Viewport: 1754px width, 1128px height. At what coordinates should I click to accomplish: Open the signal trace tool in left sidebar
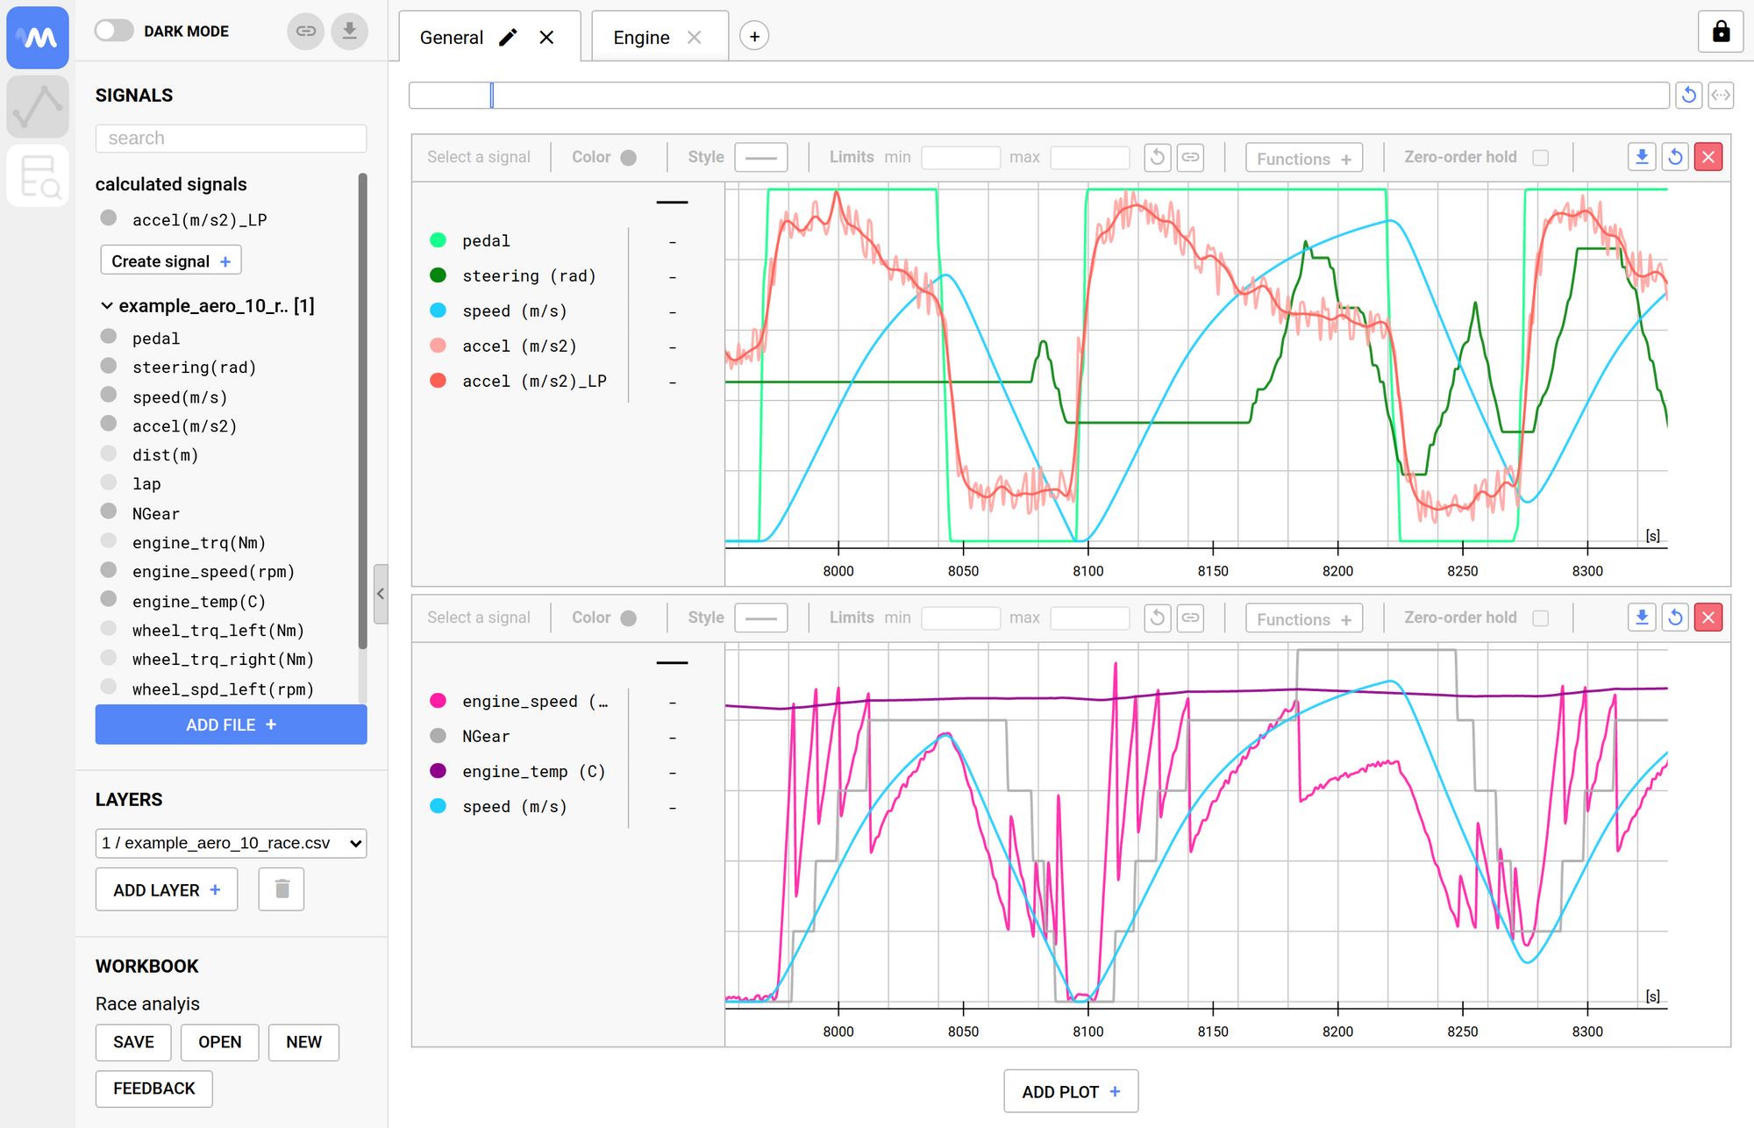[37, 106]
